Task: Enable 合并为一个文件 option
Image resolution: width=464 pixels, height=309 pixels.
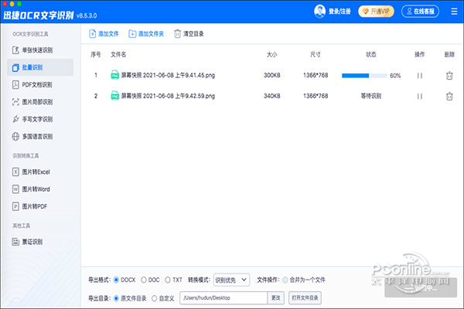Action: (x=287, y=280)
